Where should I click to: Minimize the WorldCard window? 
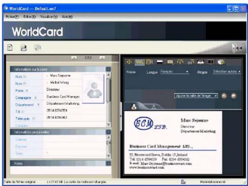pos(230,9)
